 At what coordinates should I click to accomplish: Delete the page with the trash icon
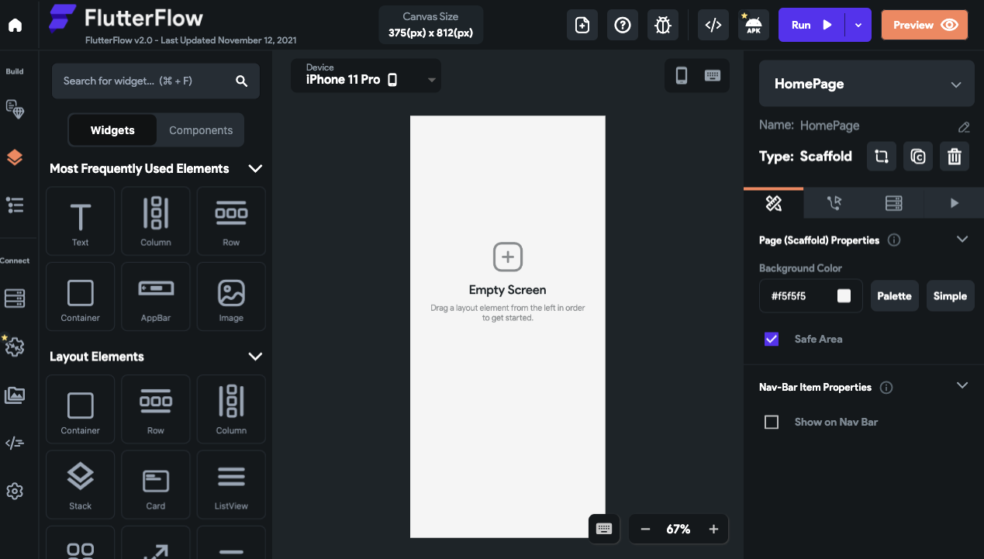955,157
